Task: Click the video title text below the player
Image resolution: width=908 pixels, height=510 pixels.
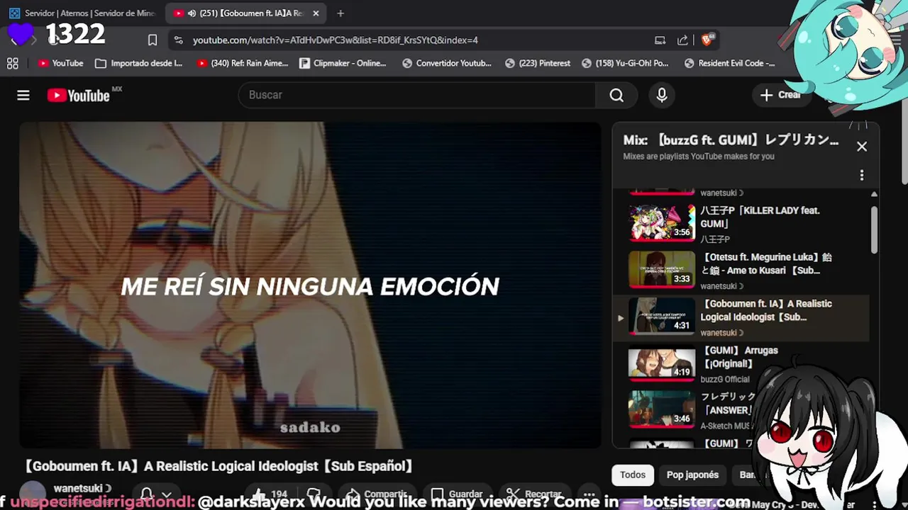Action: coord(218,466)
